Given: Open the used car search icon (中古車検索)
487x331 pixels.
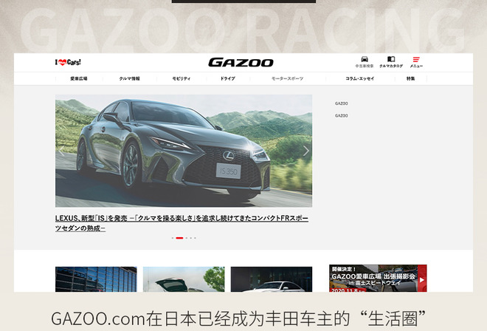Looking at the screenshot, I should 365,62.
